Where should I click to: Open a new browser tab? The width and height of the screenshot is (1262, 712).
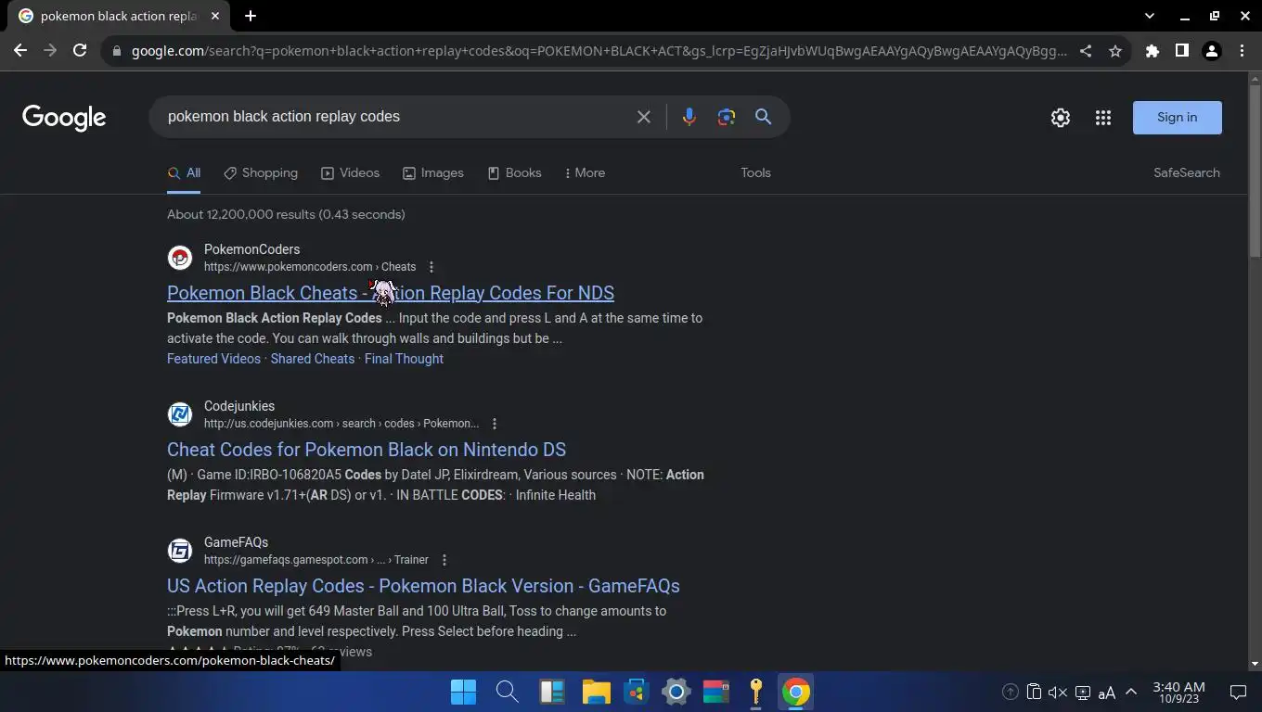[x=251, y=16]
